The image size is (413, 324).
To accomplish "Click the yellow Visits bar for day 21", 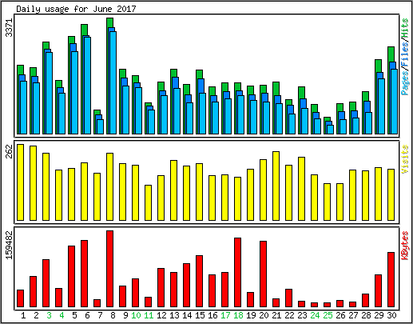I will [x=276, y=186].
